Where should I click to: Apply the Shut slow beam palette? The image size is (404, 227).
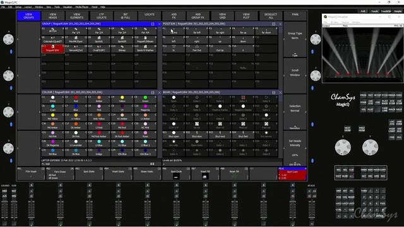coord(197,134)
